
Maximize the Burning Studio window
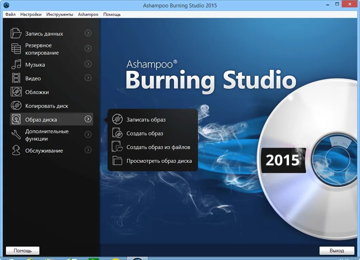pos(337,4)
